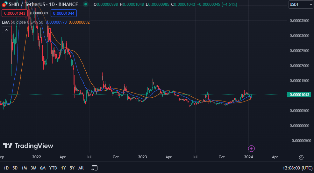Viewport: 314px width, 173px height.
Task: Click the 0.00002000 price axis label
Action: (299, 66)
